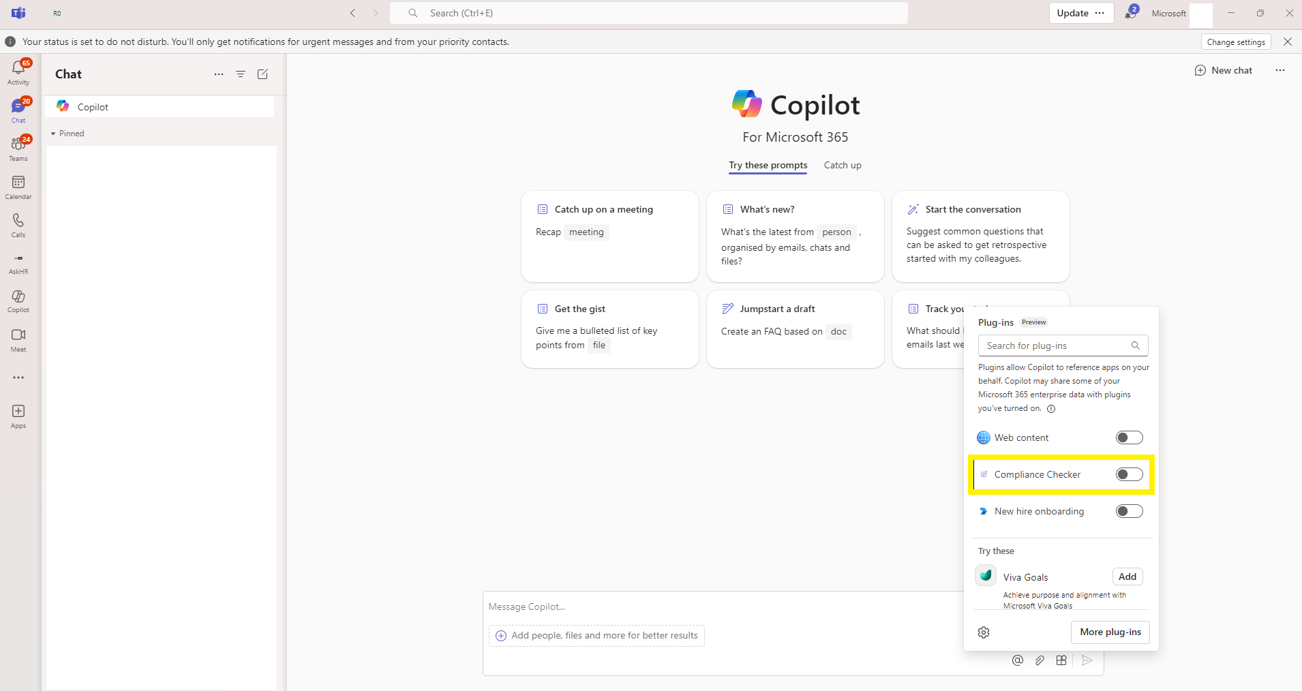Open plug-in settings gear icon
This screenshot has height=691, width=1302.
(x=984, y=632)
